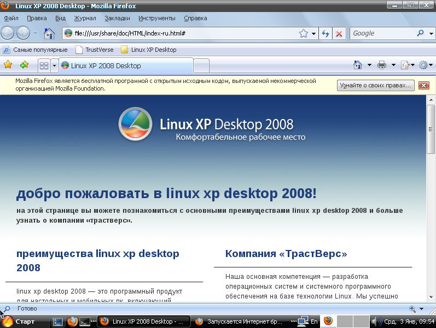
Task: Go forward with the Forward arrow button
Action: (23, 33)
